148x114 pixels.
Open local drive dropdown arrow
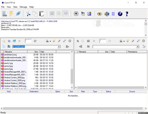[50, 41]
